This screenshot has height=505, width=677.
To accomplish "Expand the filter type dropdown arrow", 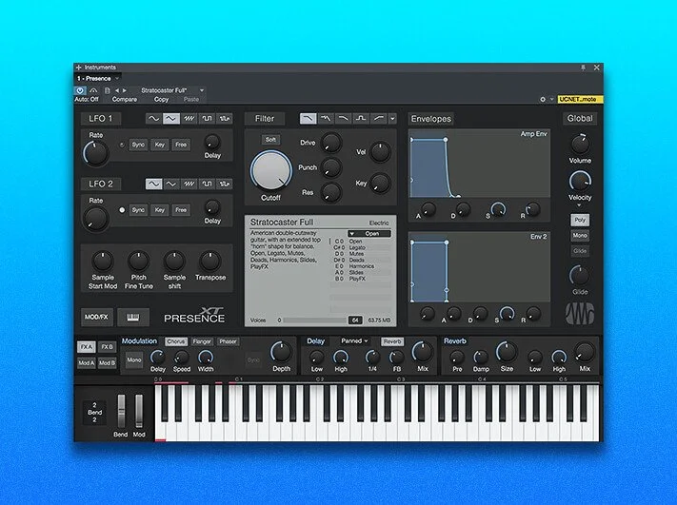I will click(392, 118).
